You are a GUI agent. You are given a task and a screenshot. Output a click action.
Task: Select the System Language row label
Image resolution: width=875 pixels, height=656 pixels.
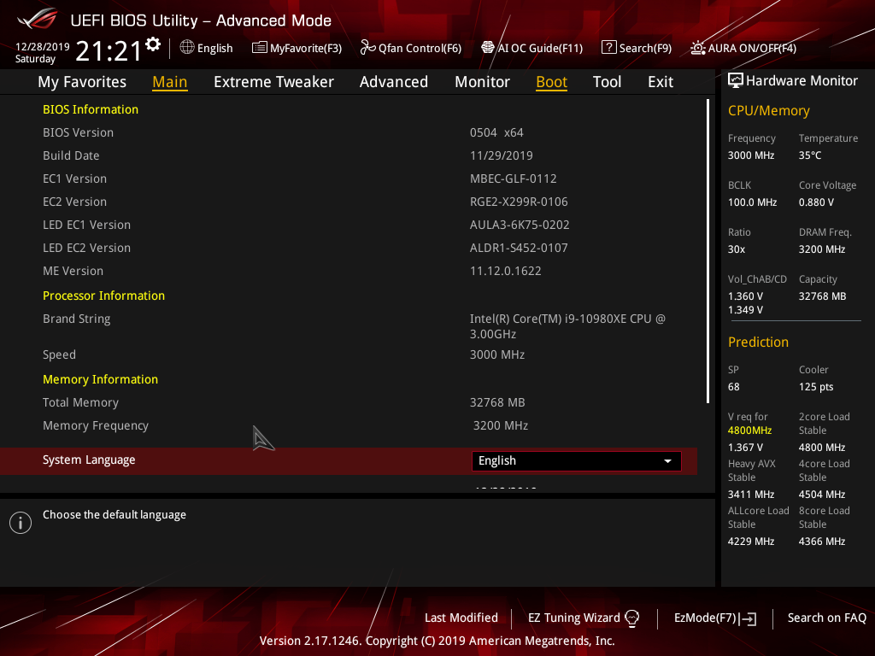point(89,460)
